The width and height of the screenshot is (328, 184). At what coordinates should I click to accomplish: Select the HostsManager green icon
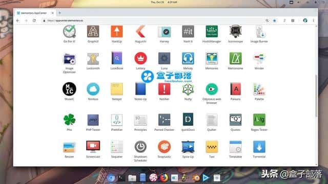pyautogui.click(x=212, y=32)
